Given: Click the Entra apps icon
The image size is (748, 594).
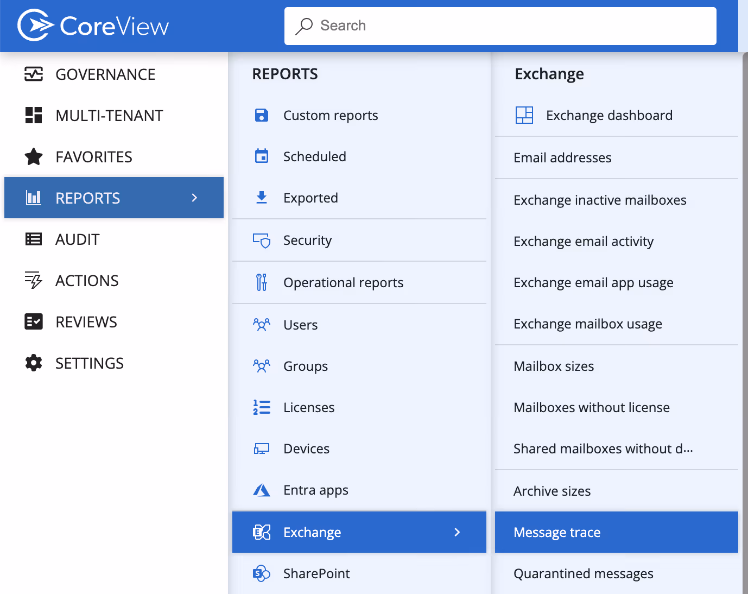Looking at the screenshot, I should pos(262,490).
